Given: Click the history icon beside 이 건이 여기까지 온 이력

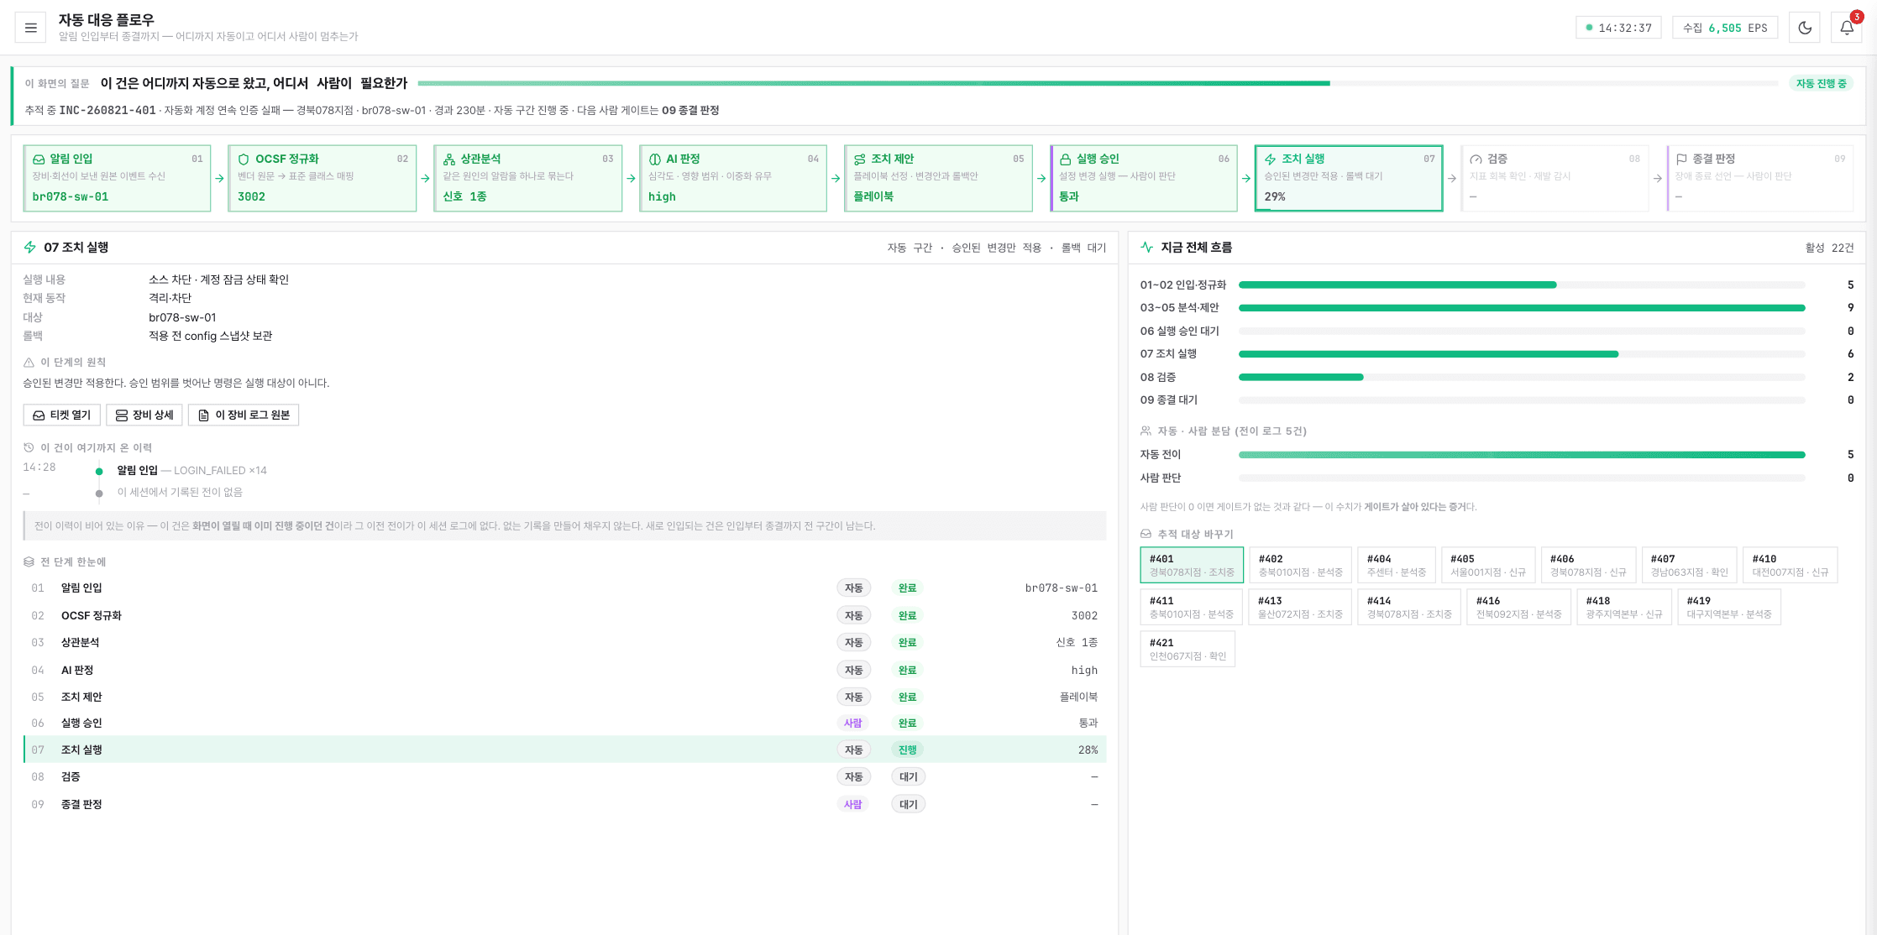Looking at the screenshot, I should pos(29,448).
